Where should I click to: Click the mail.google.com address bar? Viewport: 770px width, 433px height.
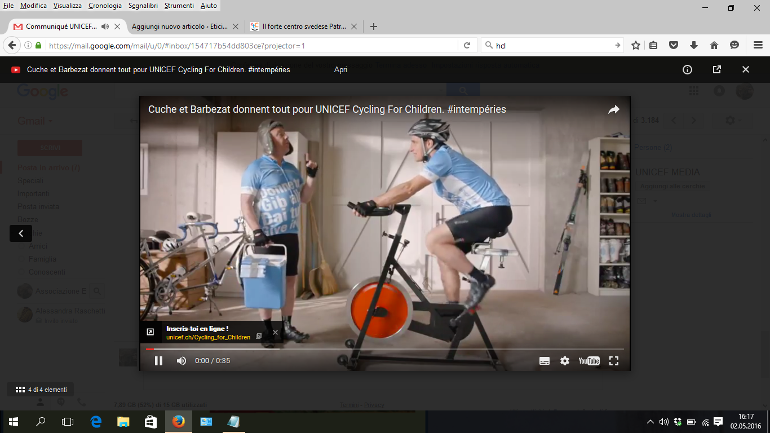tap(251, 45)
